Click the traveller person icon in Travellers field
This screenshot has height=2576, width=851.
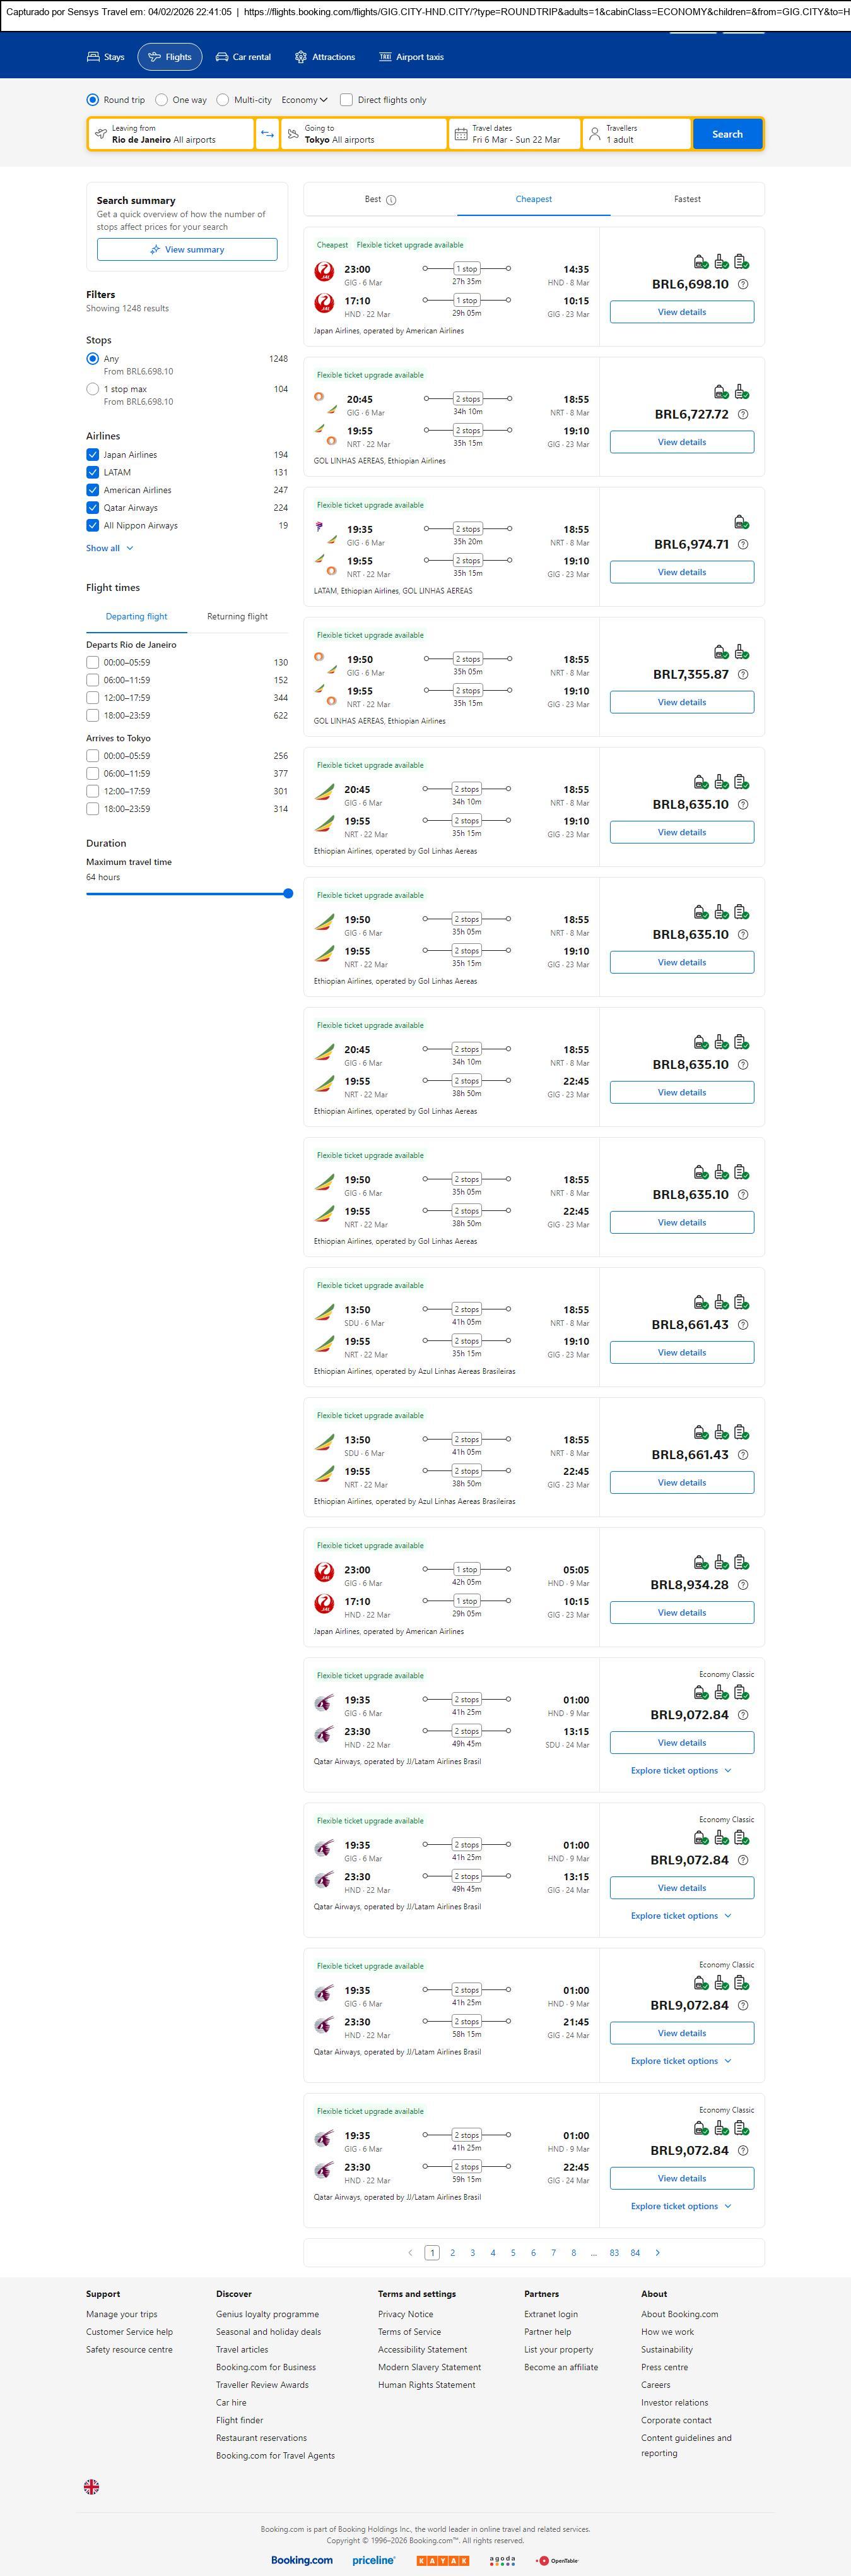[x=594, y=134]
